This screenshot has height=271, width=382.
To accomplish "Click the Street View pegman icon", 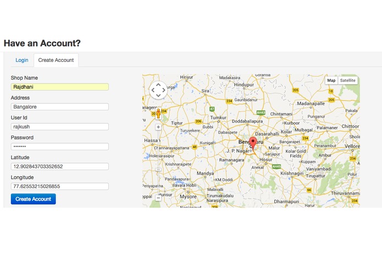I will [x=158, y=114].
